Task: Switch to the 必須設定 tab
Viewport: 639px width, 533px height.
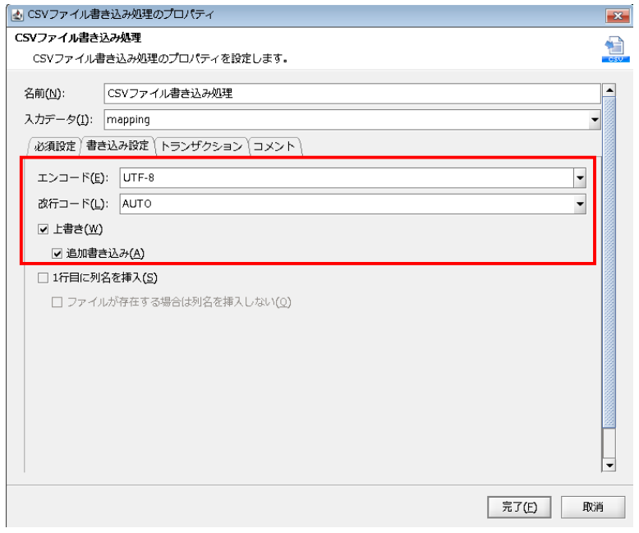Action: (55, 146)
